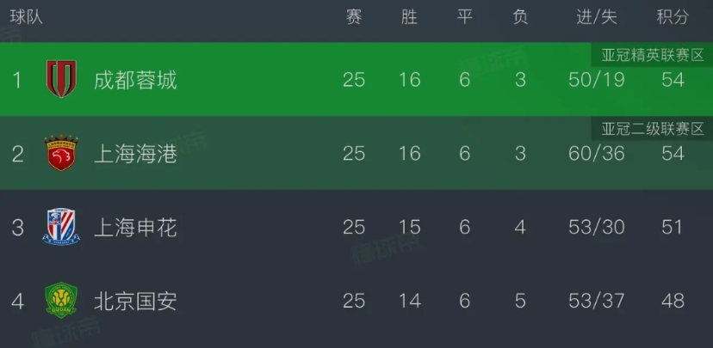Click the 胜 column header

tap(409, 17)
